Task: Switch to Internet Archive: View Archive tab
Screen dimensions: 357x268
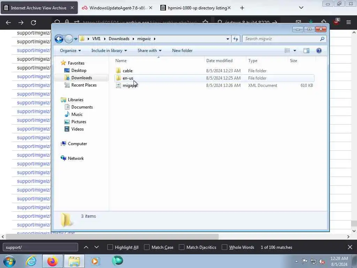Action: (39, 8)
